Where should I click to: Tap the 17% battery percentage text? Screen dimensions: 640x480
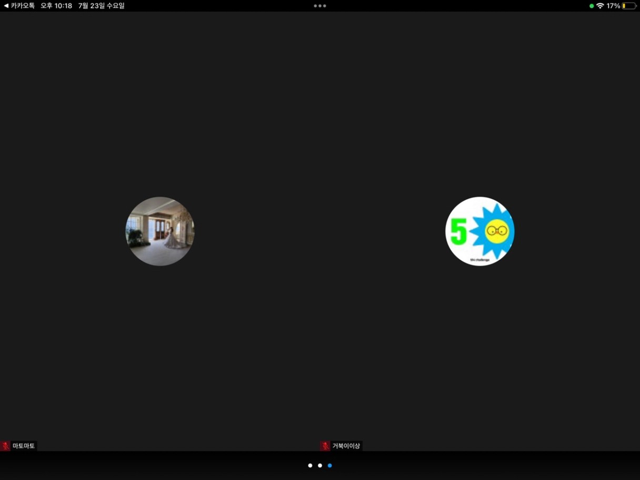(613, 6)
